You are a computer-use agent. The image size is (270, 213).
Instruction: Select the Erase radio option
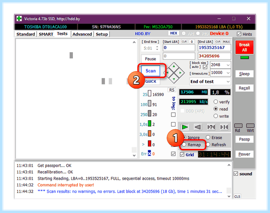coord(208,137)
